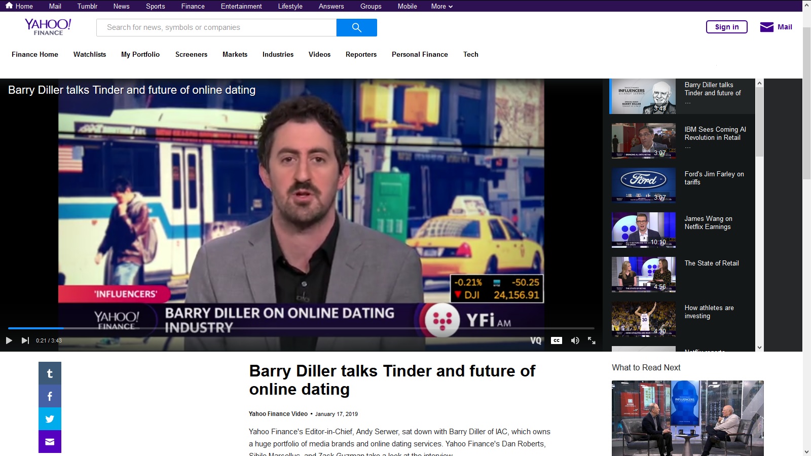Play the video
Image resolution: width=811 pixels, height=456 pixels.
coord(9,340)
